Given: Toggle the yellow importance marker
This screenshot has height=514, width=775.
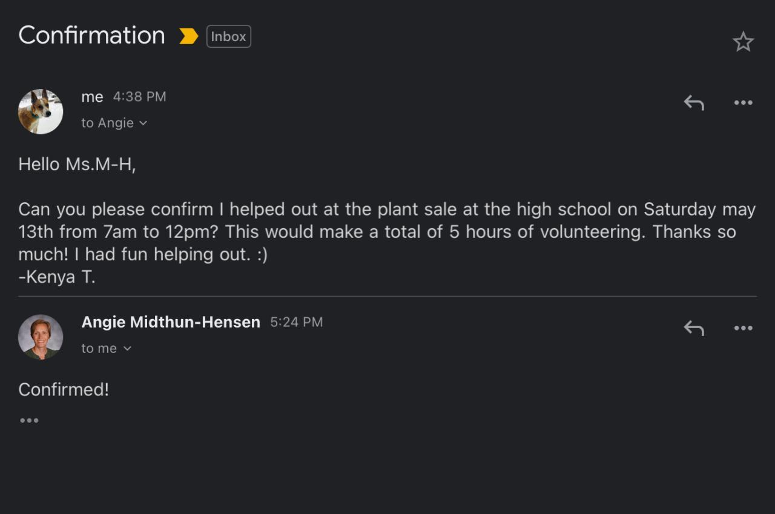Looking at the screenshot, I should point(188,36).
